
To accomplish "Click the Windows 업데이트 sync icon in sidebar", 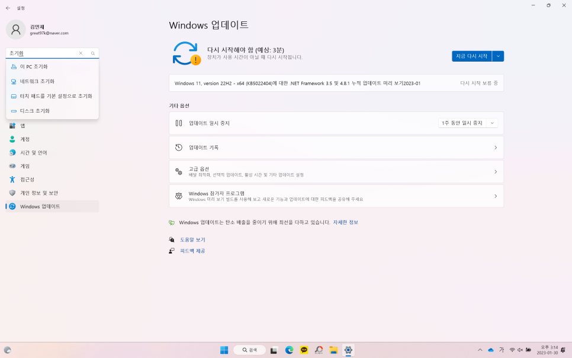I will point(12,206).
